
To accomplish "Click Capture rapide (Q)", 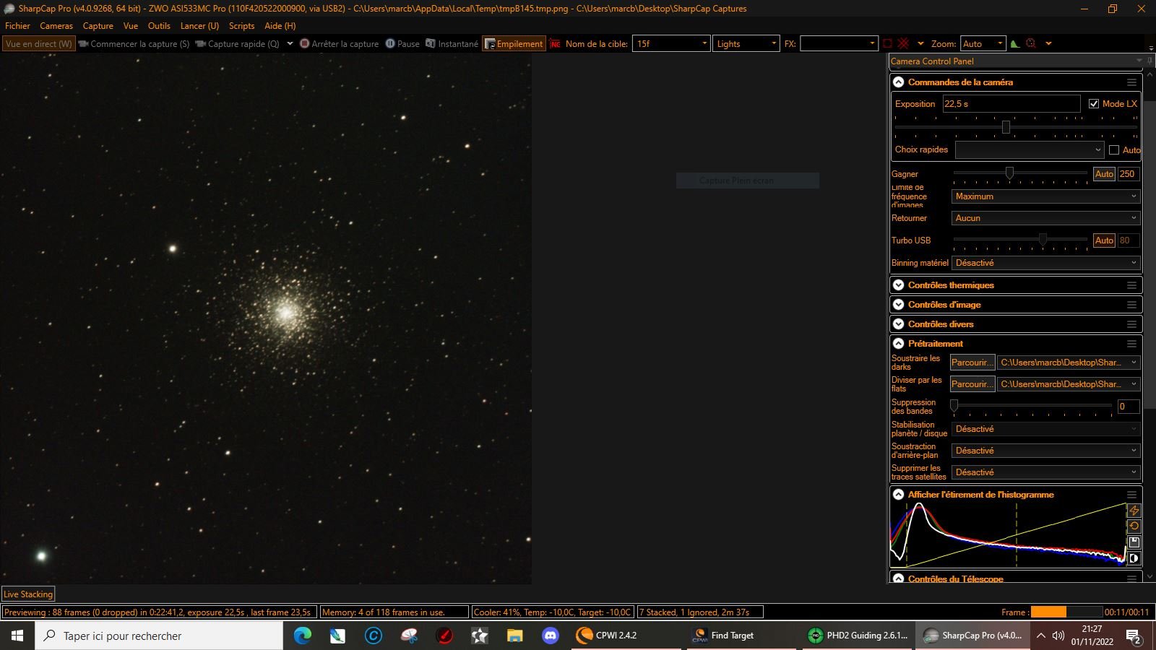I will click(x=238, y=43).
